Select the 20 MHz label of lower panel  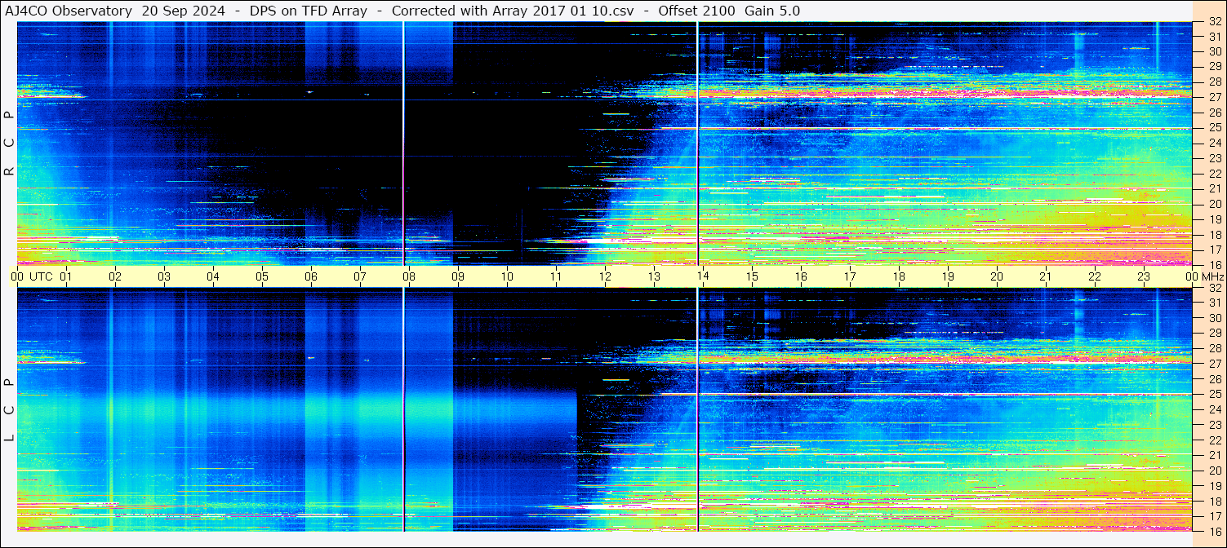click(1214, 471)
